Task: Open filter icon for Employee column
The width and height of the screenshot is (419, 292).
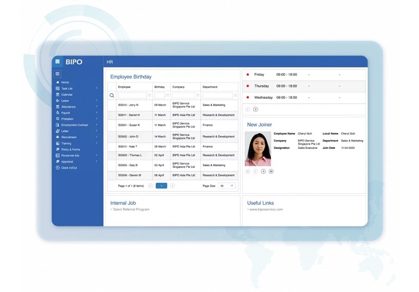Action: click(150, 96)
